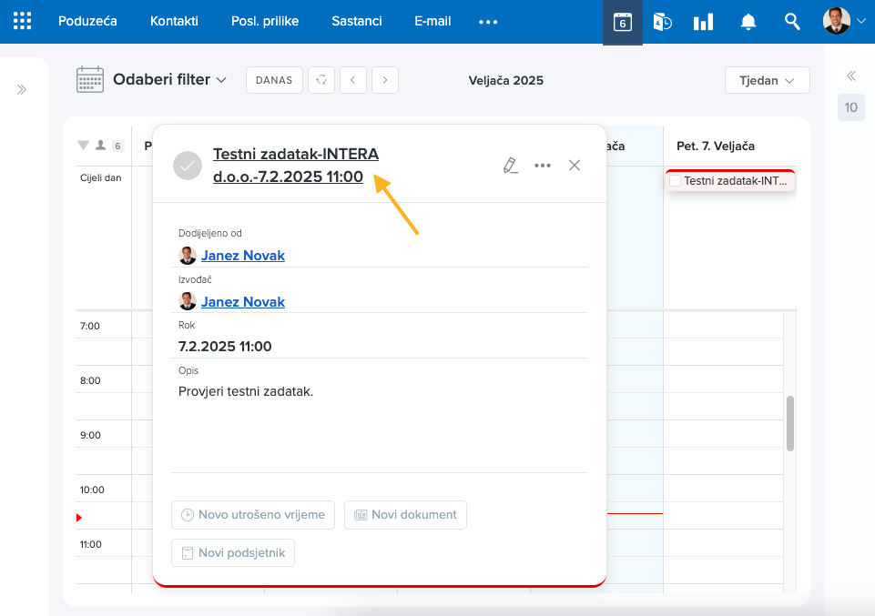Open search with the magnifier icon
The height and width of the screenshot is (616, 875).
point(792,22)
